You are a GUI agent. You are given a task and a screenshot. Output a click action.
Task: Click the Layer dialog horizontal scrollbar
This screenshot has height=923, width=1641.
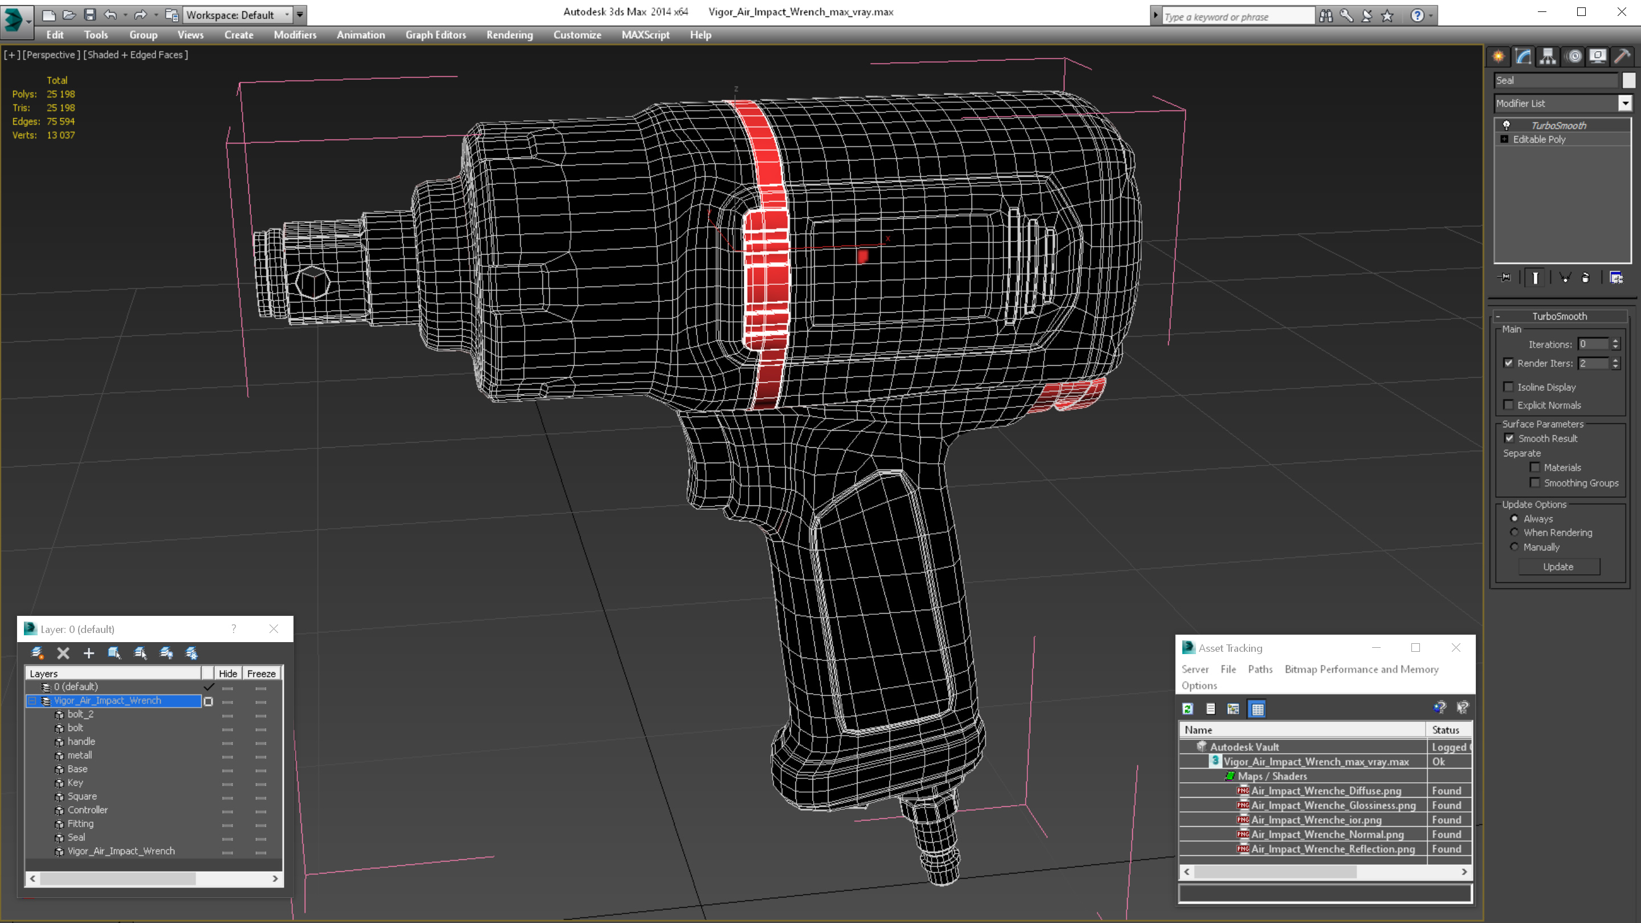click(153, 879)
